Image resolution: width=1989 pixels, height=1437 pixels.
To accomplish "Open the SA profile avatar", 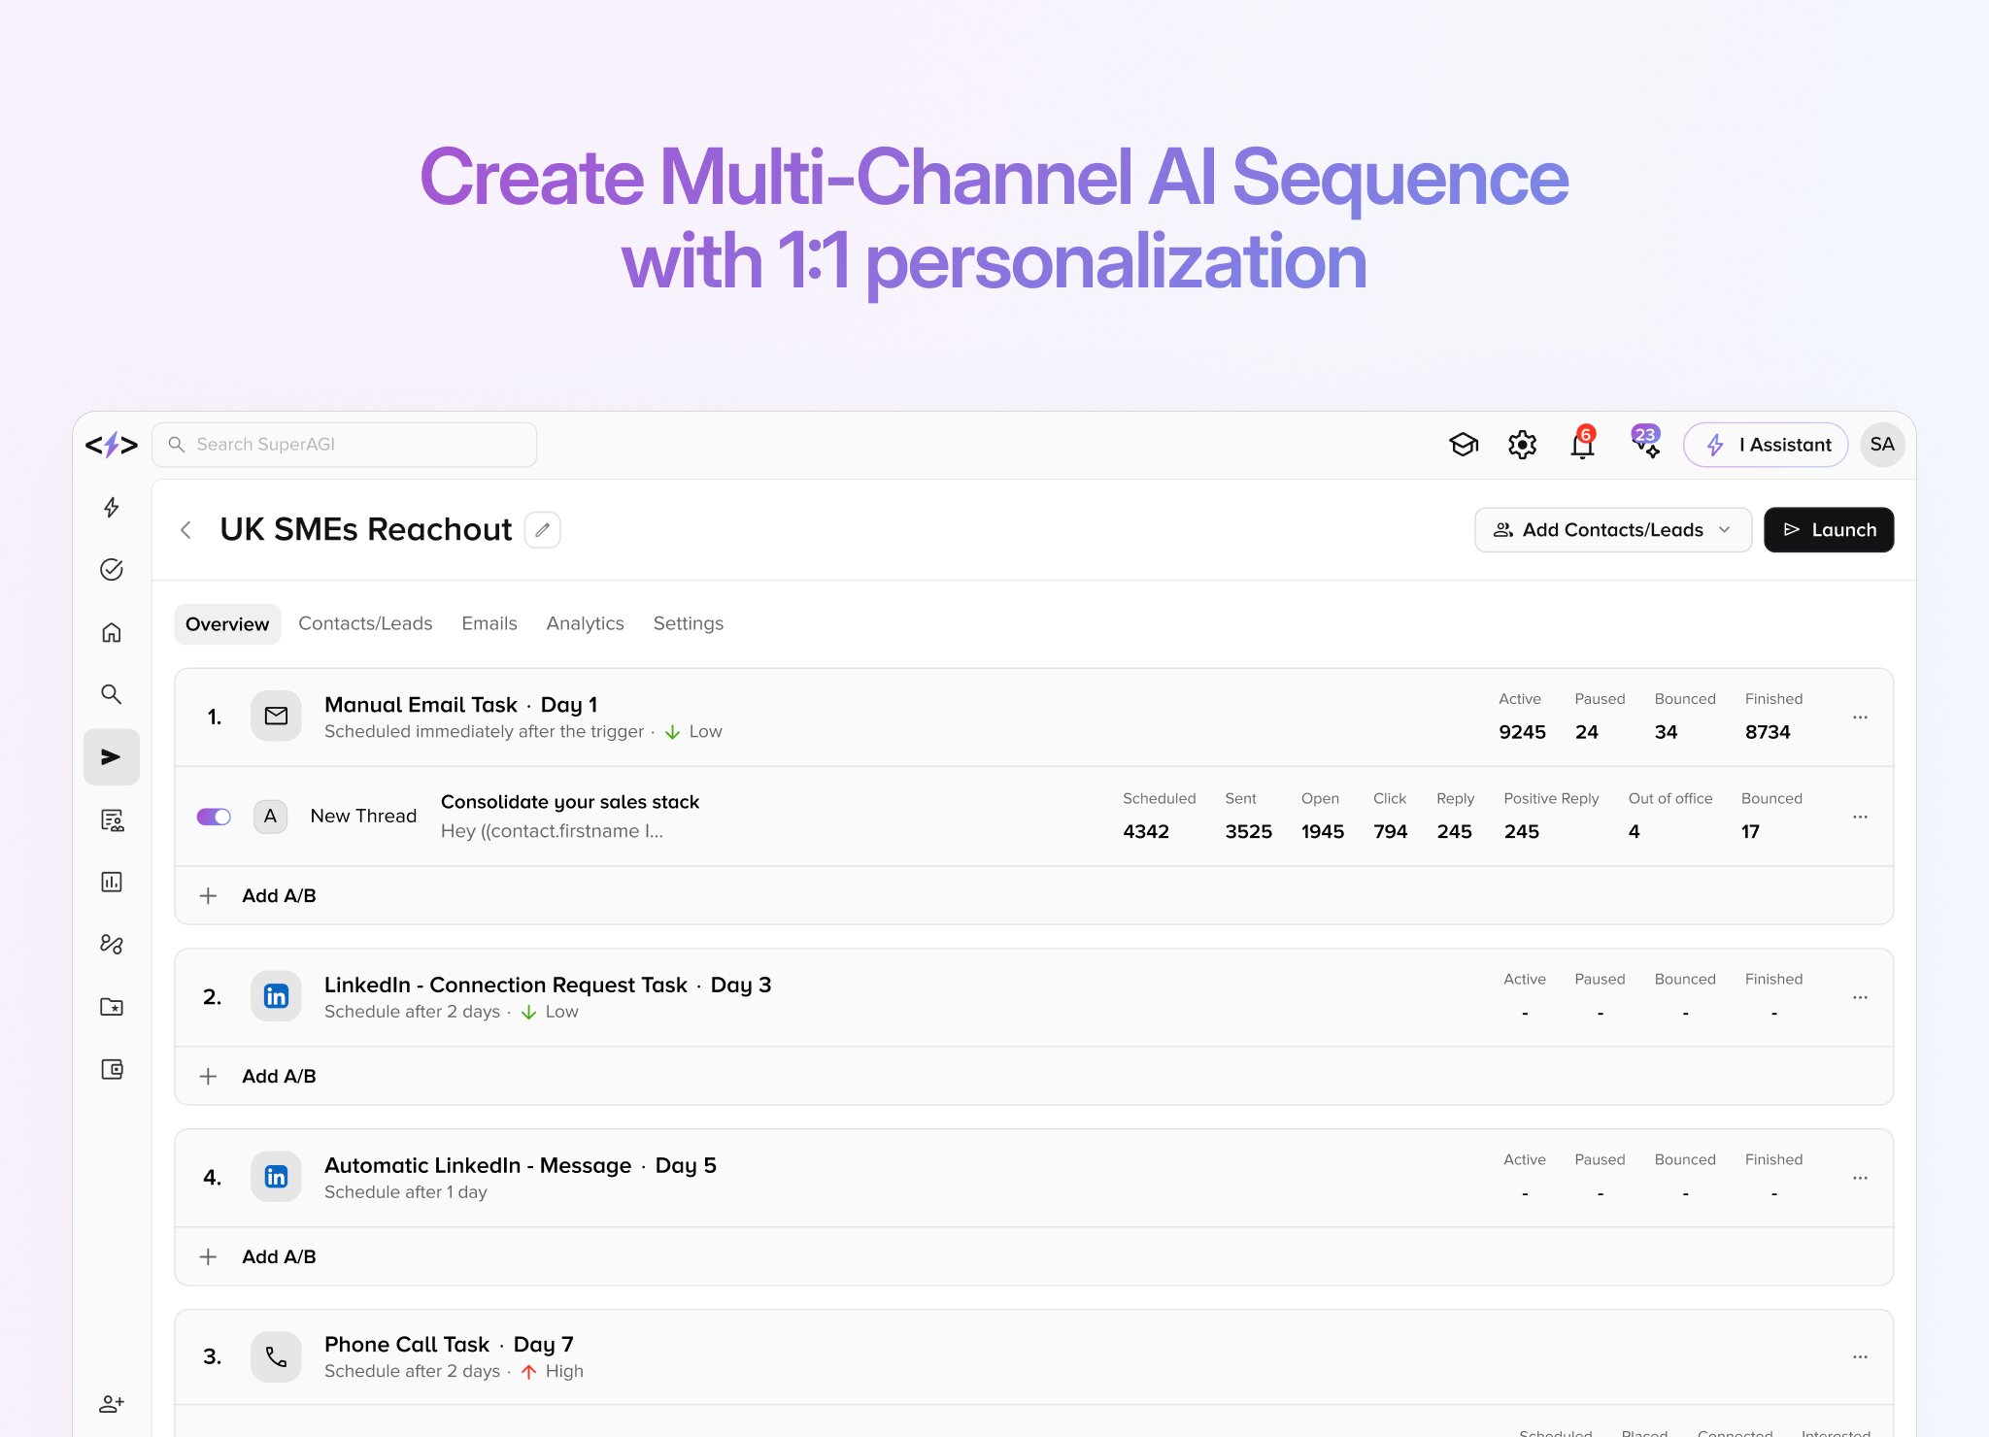I will point(1882,445).
